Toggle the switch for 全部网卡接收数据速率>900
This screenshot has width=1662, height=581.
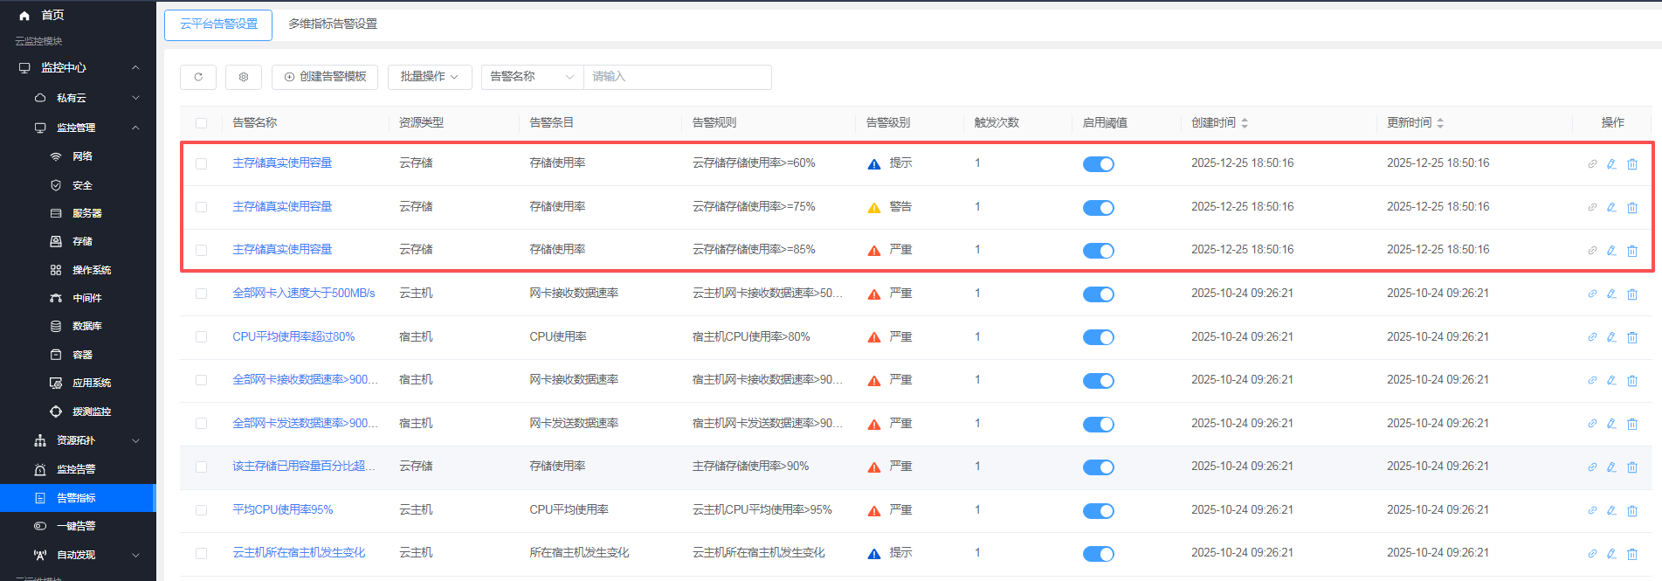coord(1098,381)
